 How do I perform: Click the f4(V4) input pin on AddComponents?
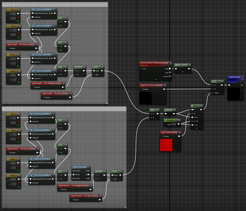coord(73,179)
